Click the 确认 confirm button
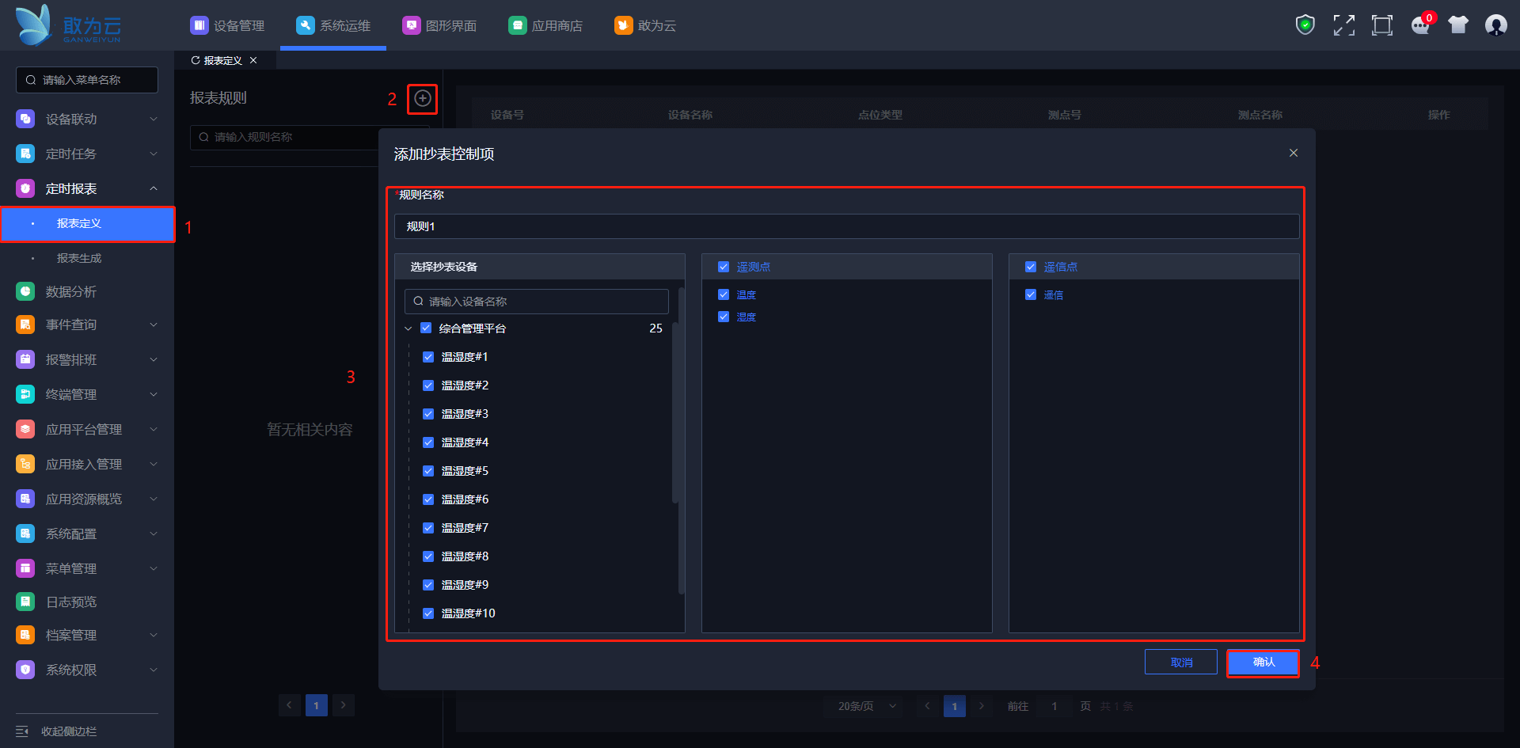Viewport: 1520px width, 748px height. click(1263, 663)
